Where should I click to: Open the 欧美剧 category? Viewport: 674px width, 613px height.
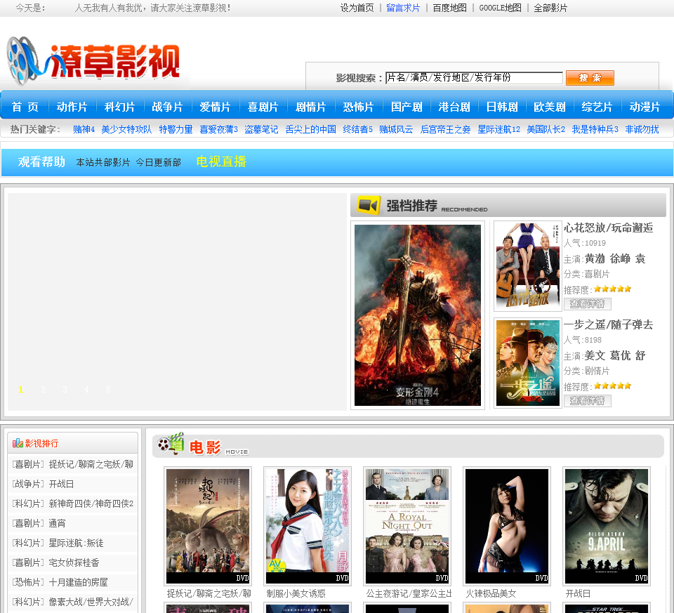549,107
